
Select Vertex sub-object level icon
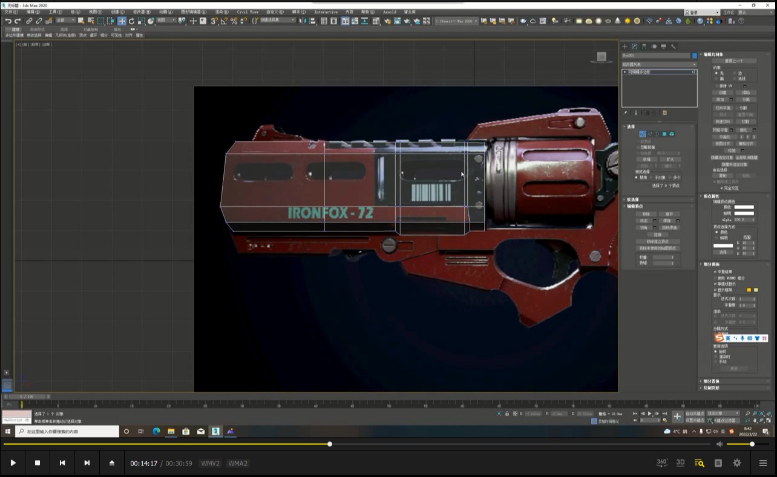point(643,134)
